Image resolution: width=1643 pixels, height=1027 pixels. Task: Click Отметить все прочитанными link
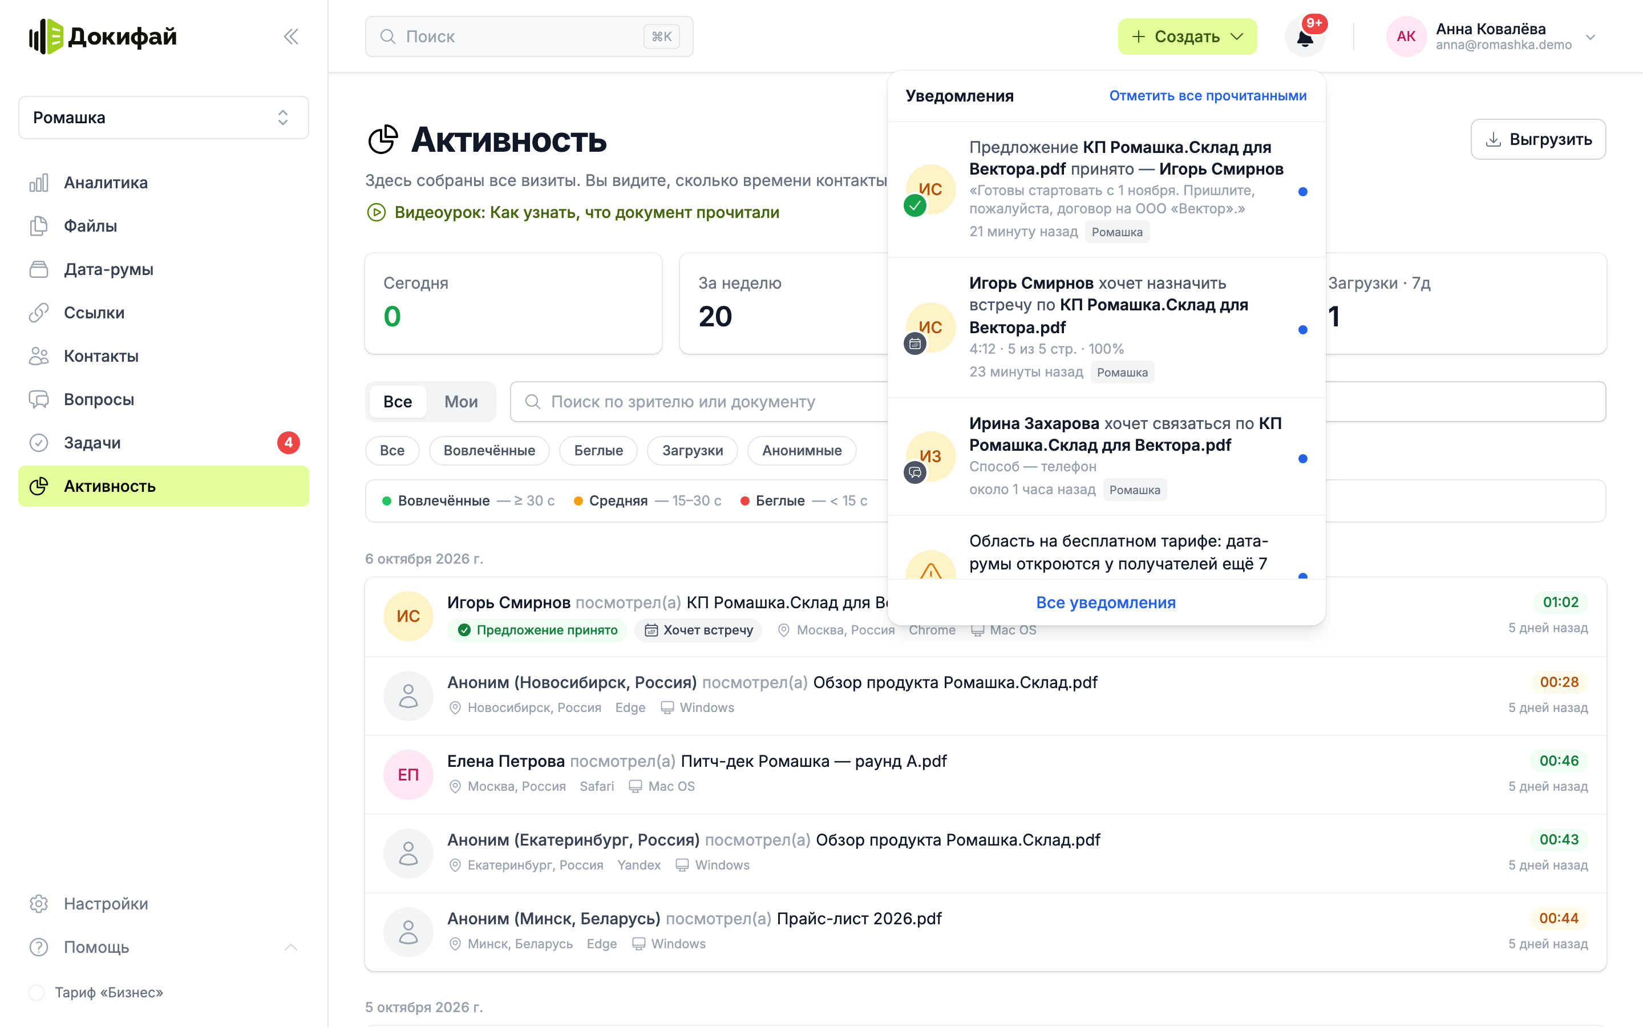click(x=1208, y=96)
